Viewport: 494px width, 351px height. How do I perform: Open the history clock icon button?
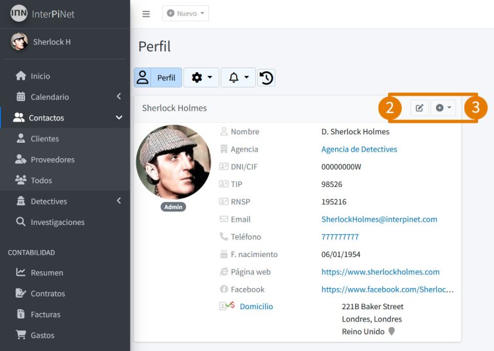pos(266,77)
